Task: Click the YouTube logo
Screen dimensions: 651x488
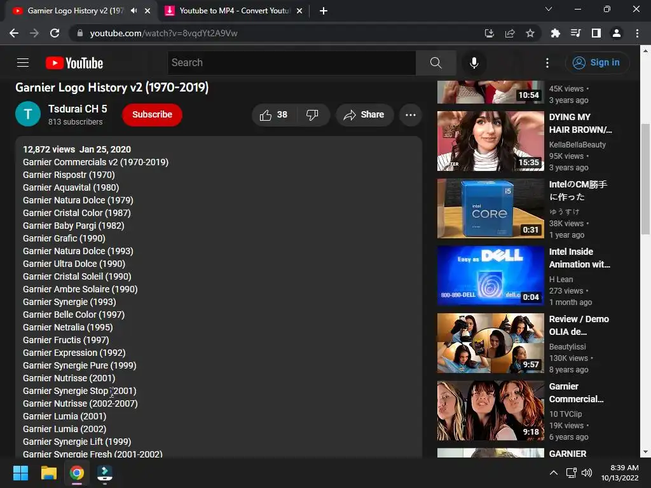Action: point(74,63)
